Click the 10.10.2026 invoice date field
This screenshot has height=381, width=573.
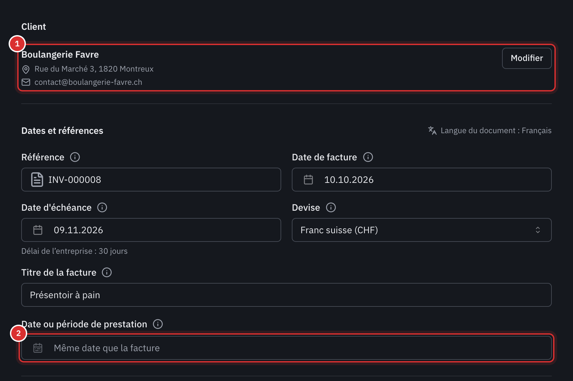pos(421,180)
